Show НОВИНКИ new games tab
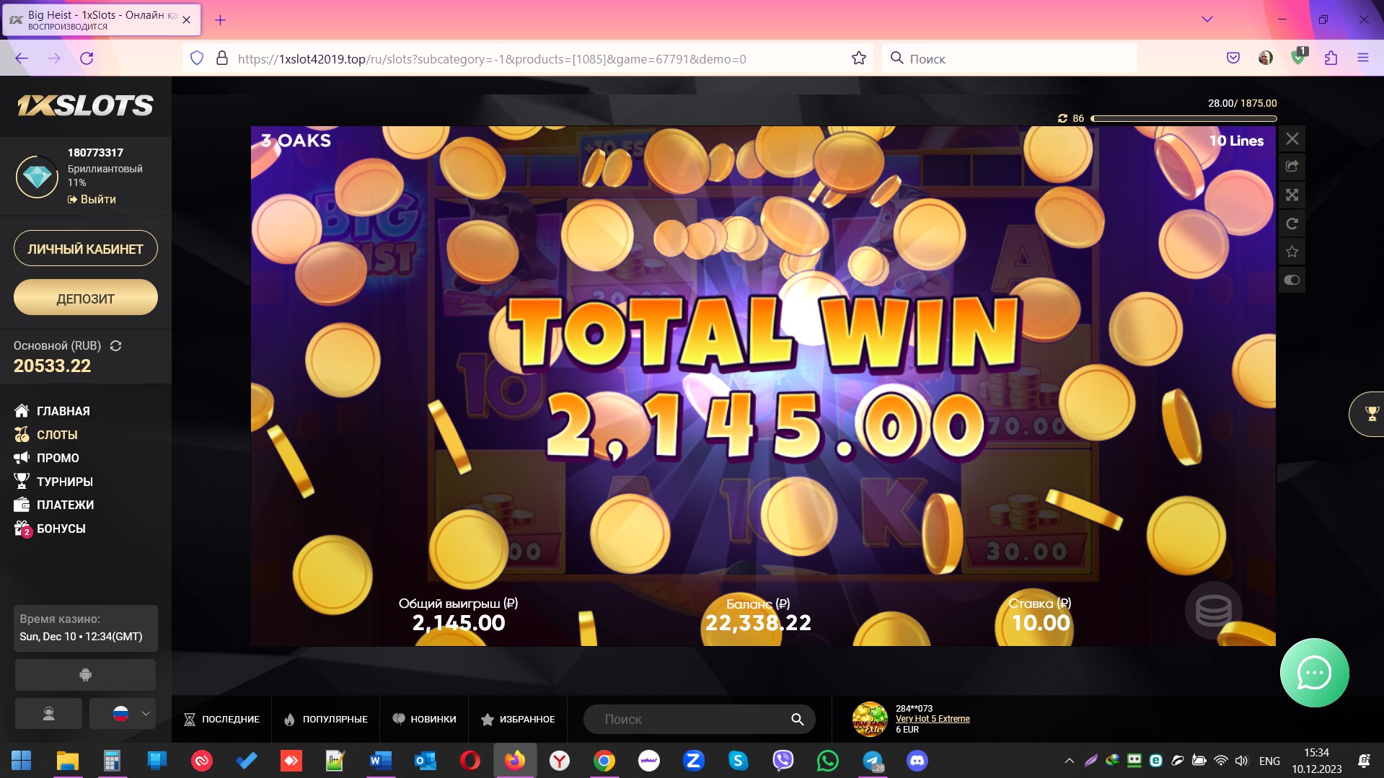 424,720
